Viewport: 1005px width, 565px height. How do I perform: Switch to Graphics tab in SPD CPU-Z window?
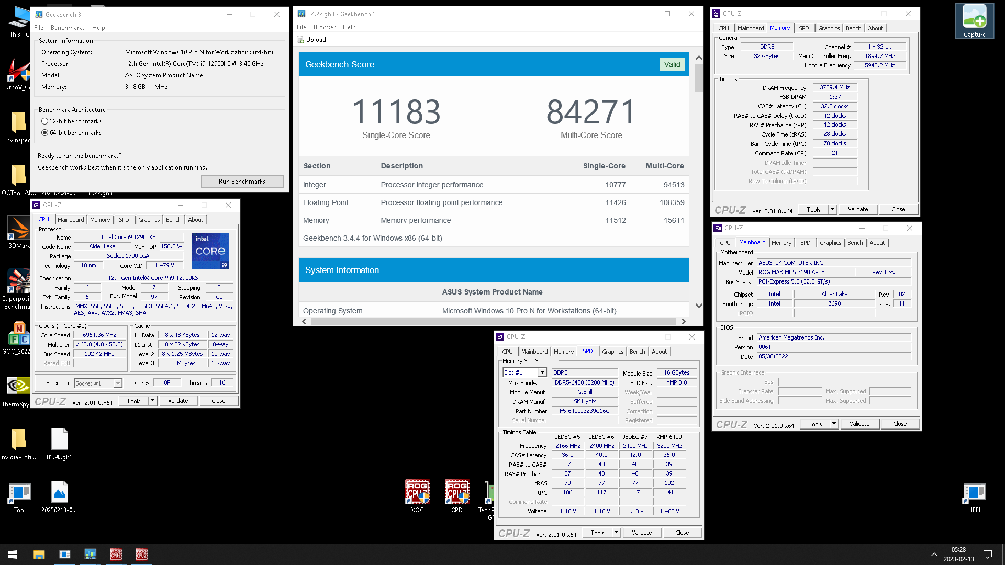[612, 352]
